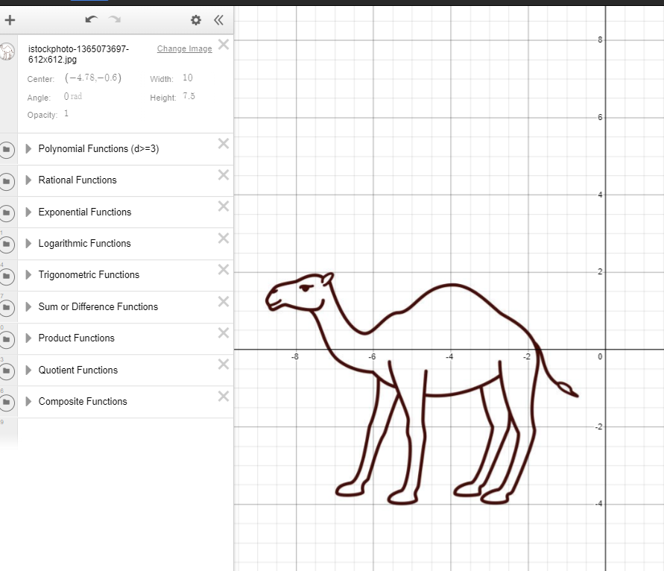Image resolution: width=664 pixels, height=571 pixels.
Task: Toggle visibility of the Exponential Functions folder
Action: coord(8,213)
